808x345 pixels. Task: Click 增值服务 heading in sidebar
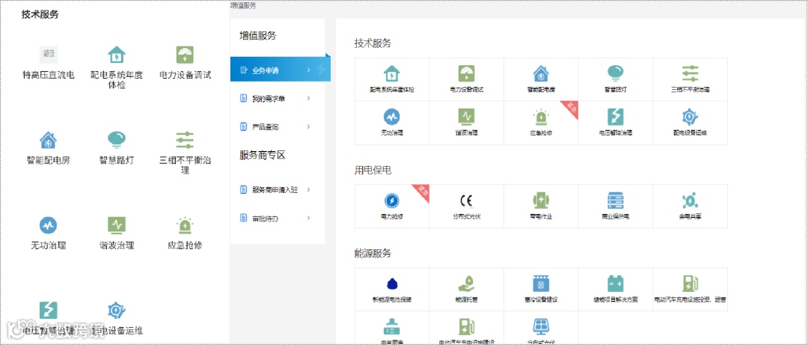click(257, 36)
